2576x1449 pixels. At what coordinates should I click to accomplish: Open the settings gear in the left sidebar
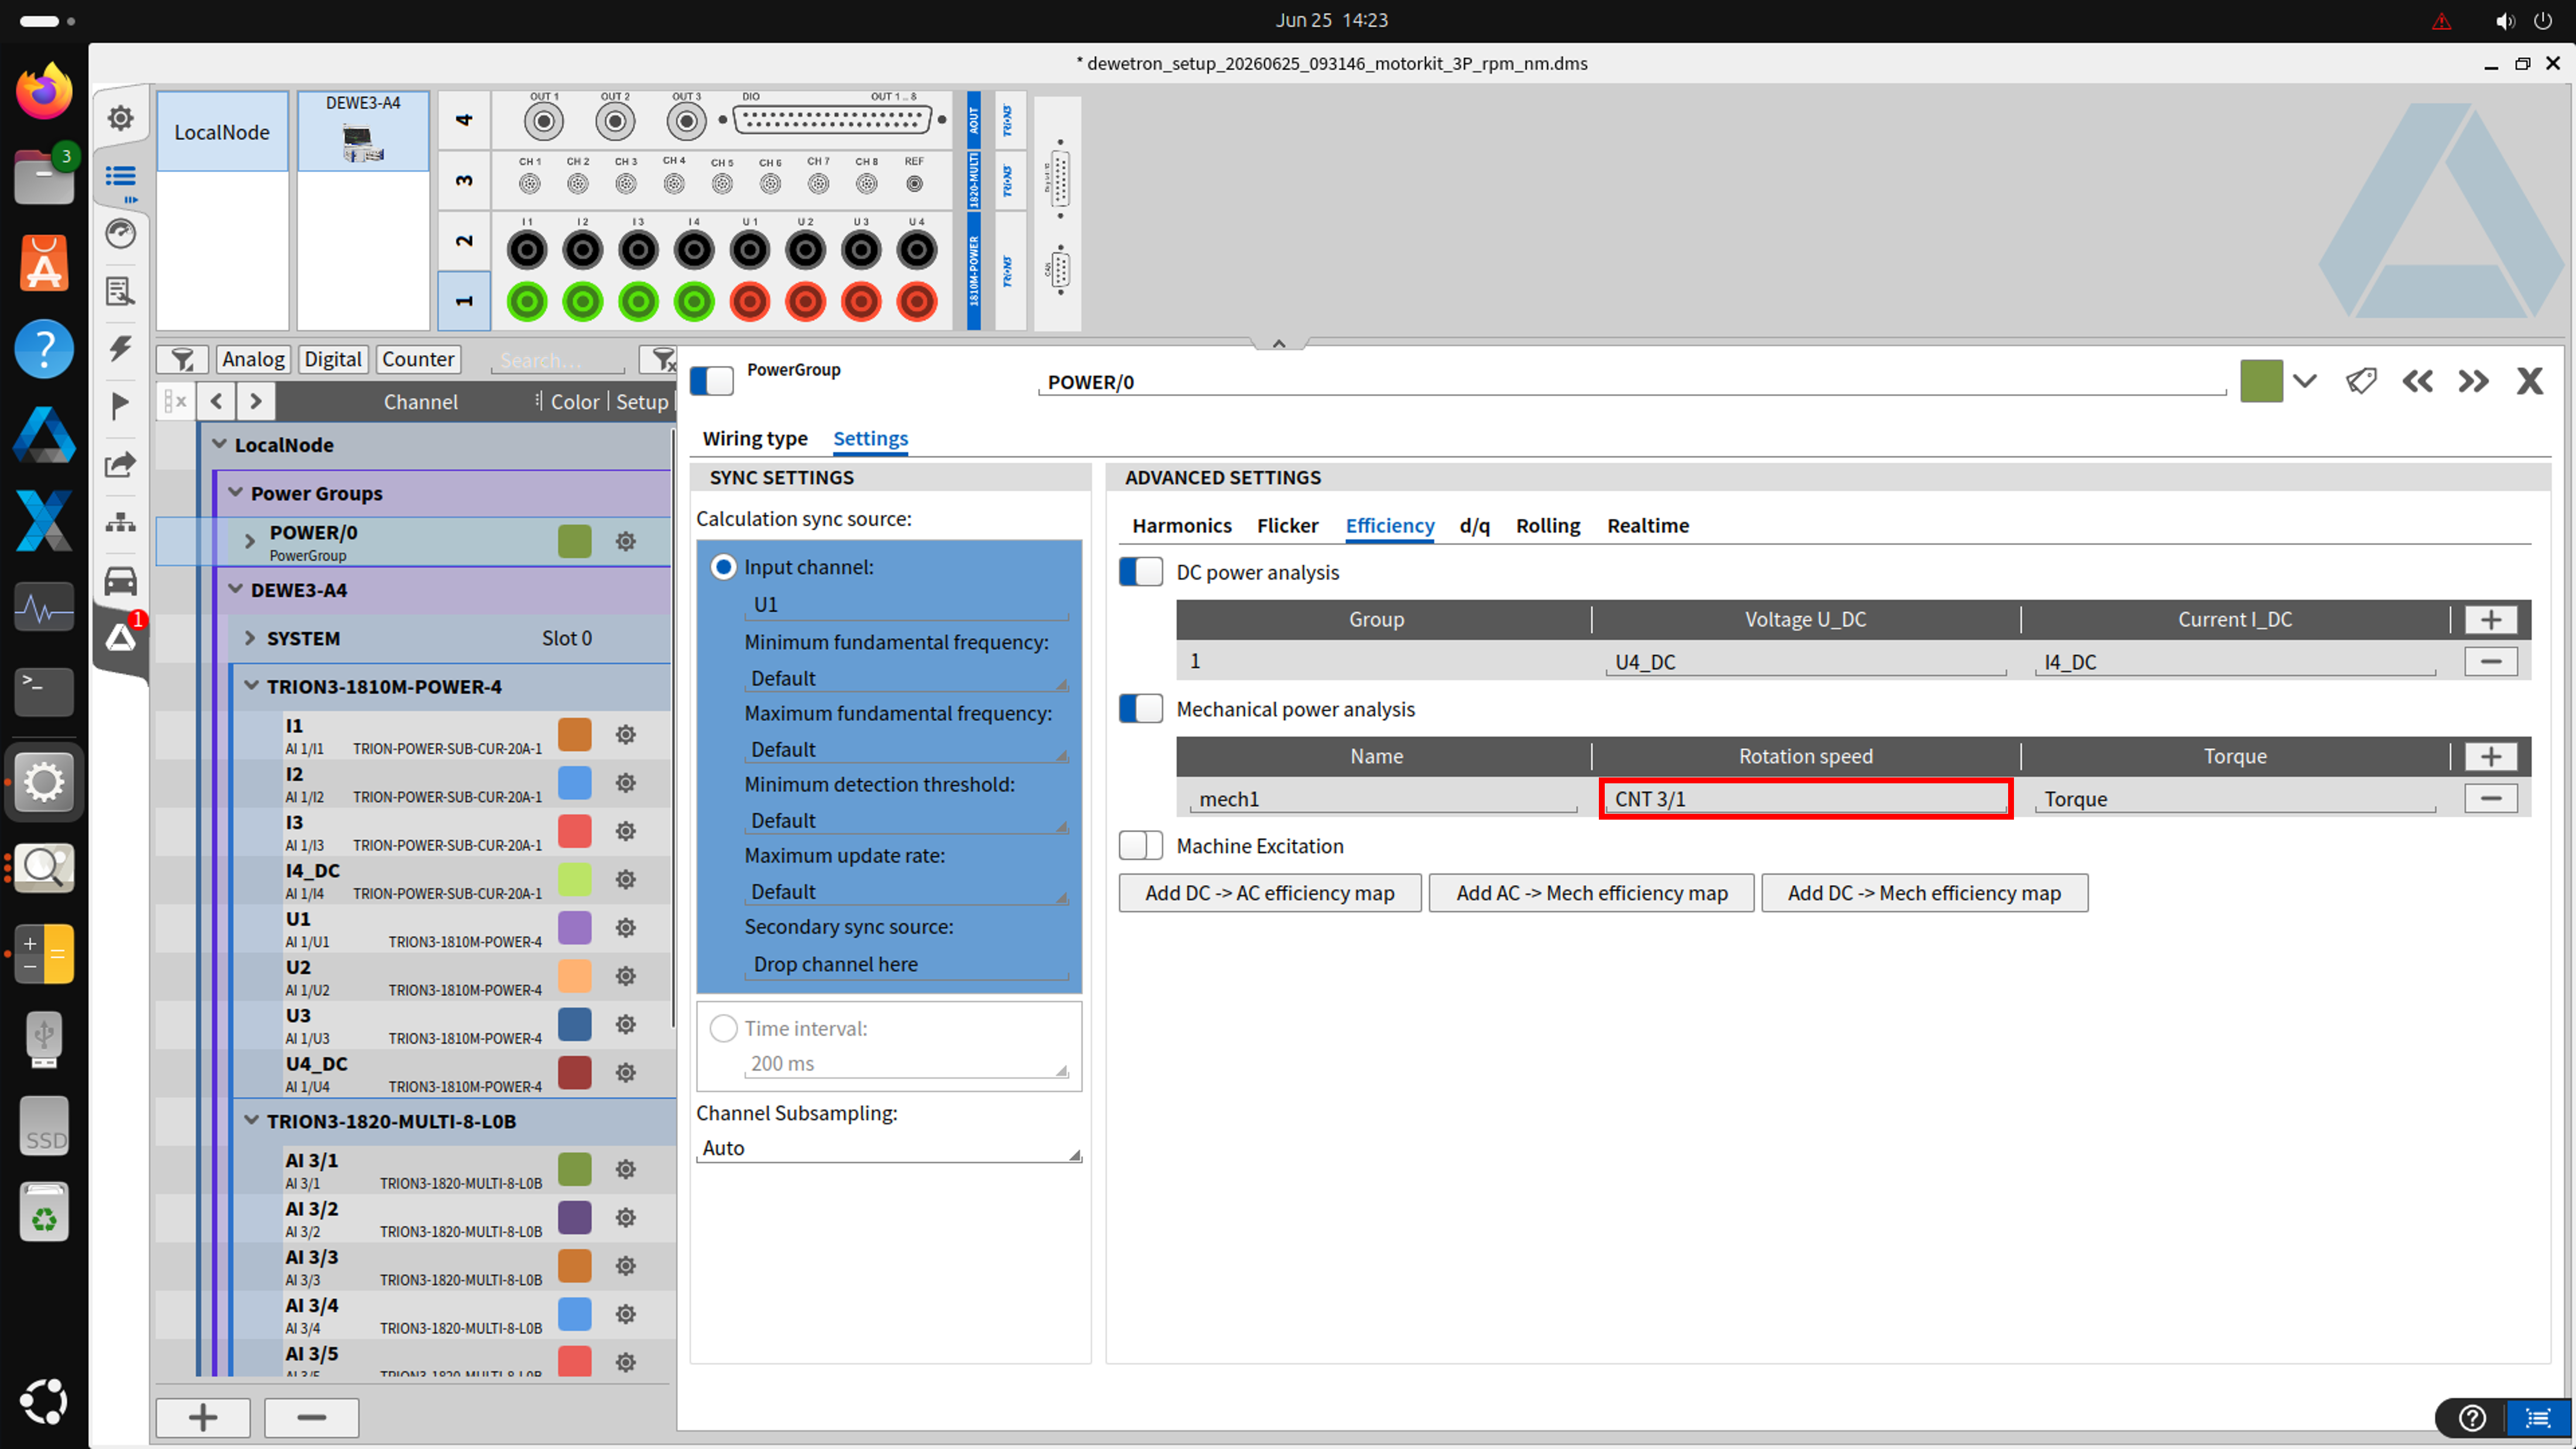[x=120, y=118]
